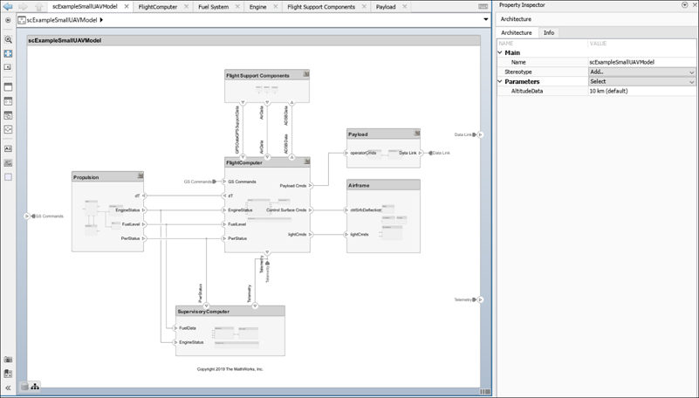
Task: Select the SupervisoryComputer component block
Action: [230, 333]
